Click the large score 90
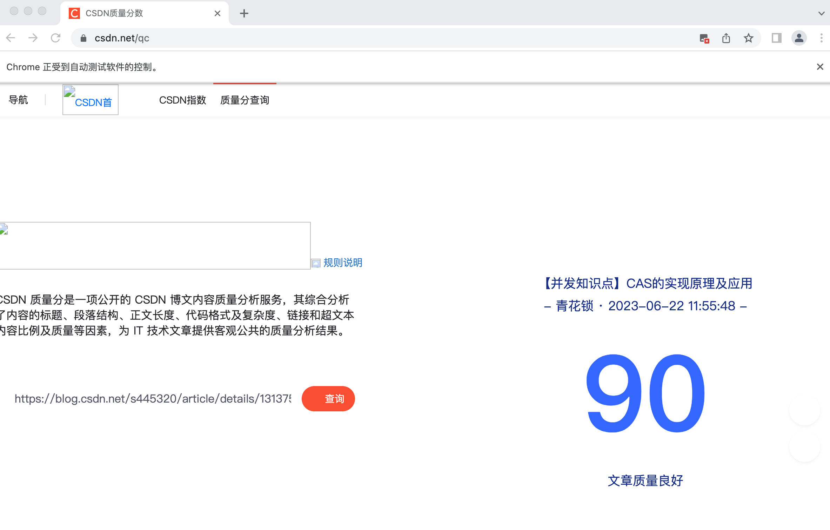830x530 pixels. pos(645,394)
